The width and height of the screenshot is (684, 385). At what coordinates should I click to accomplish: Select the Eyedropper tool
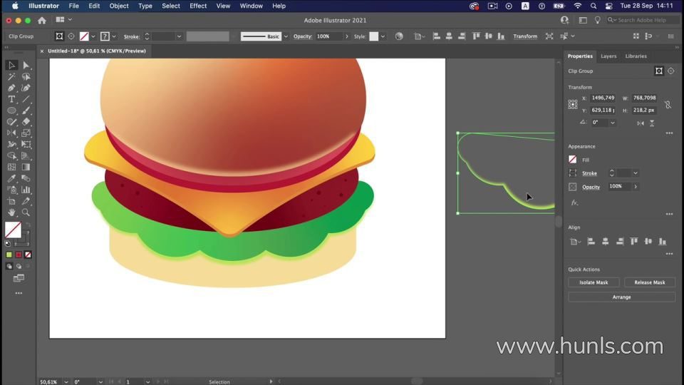[11, 178]
